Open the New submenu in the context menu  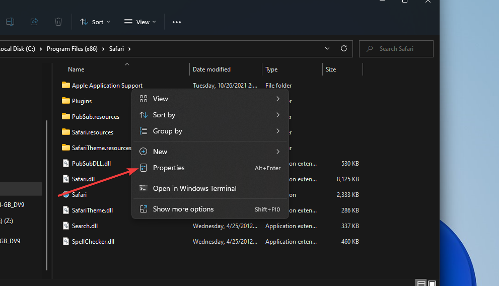tap(210, 152)
